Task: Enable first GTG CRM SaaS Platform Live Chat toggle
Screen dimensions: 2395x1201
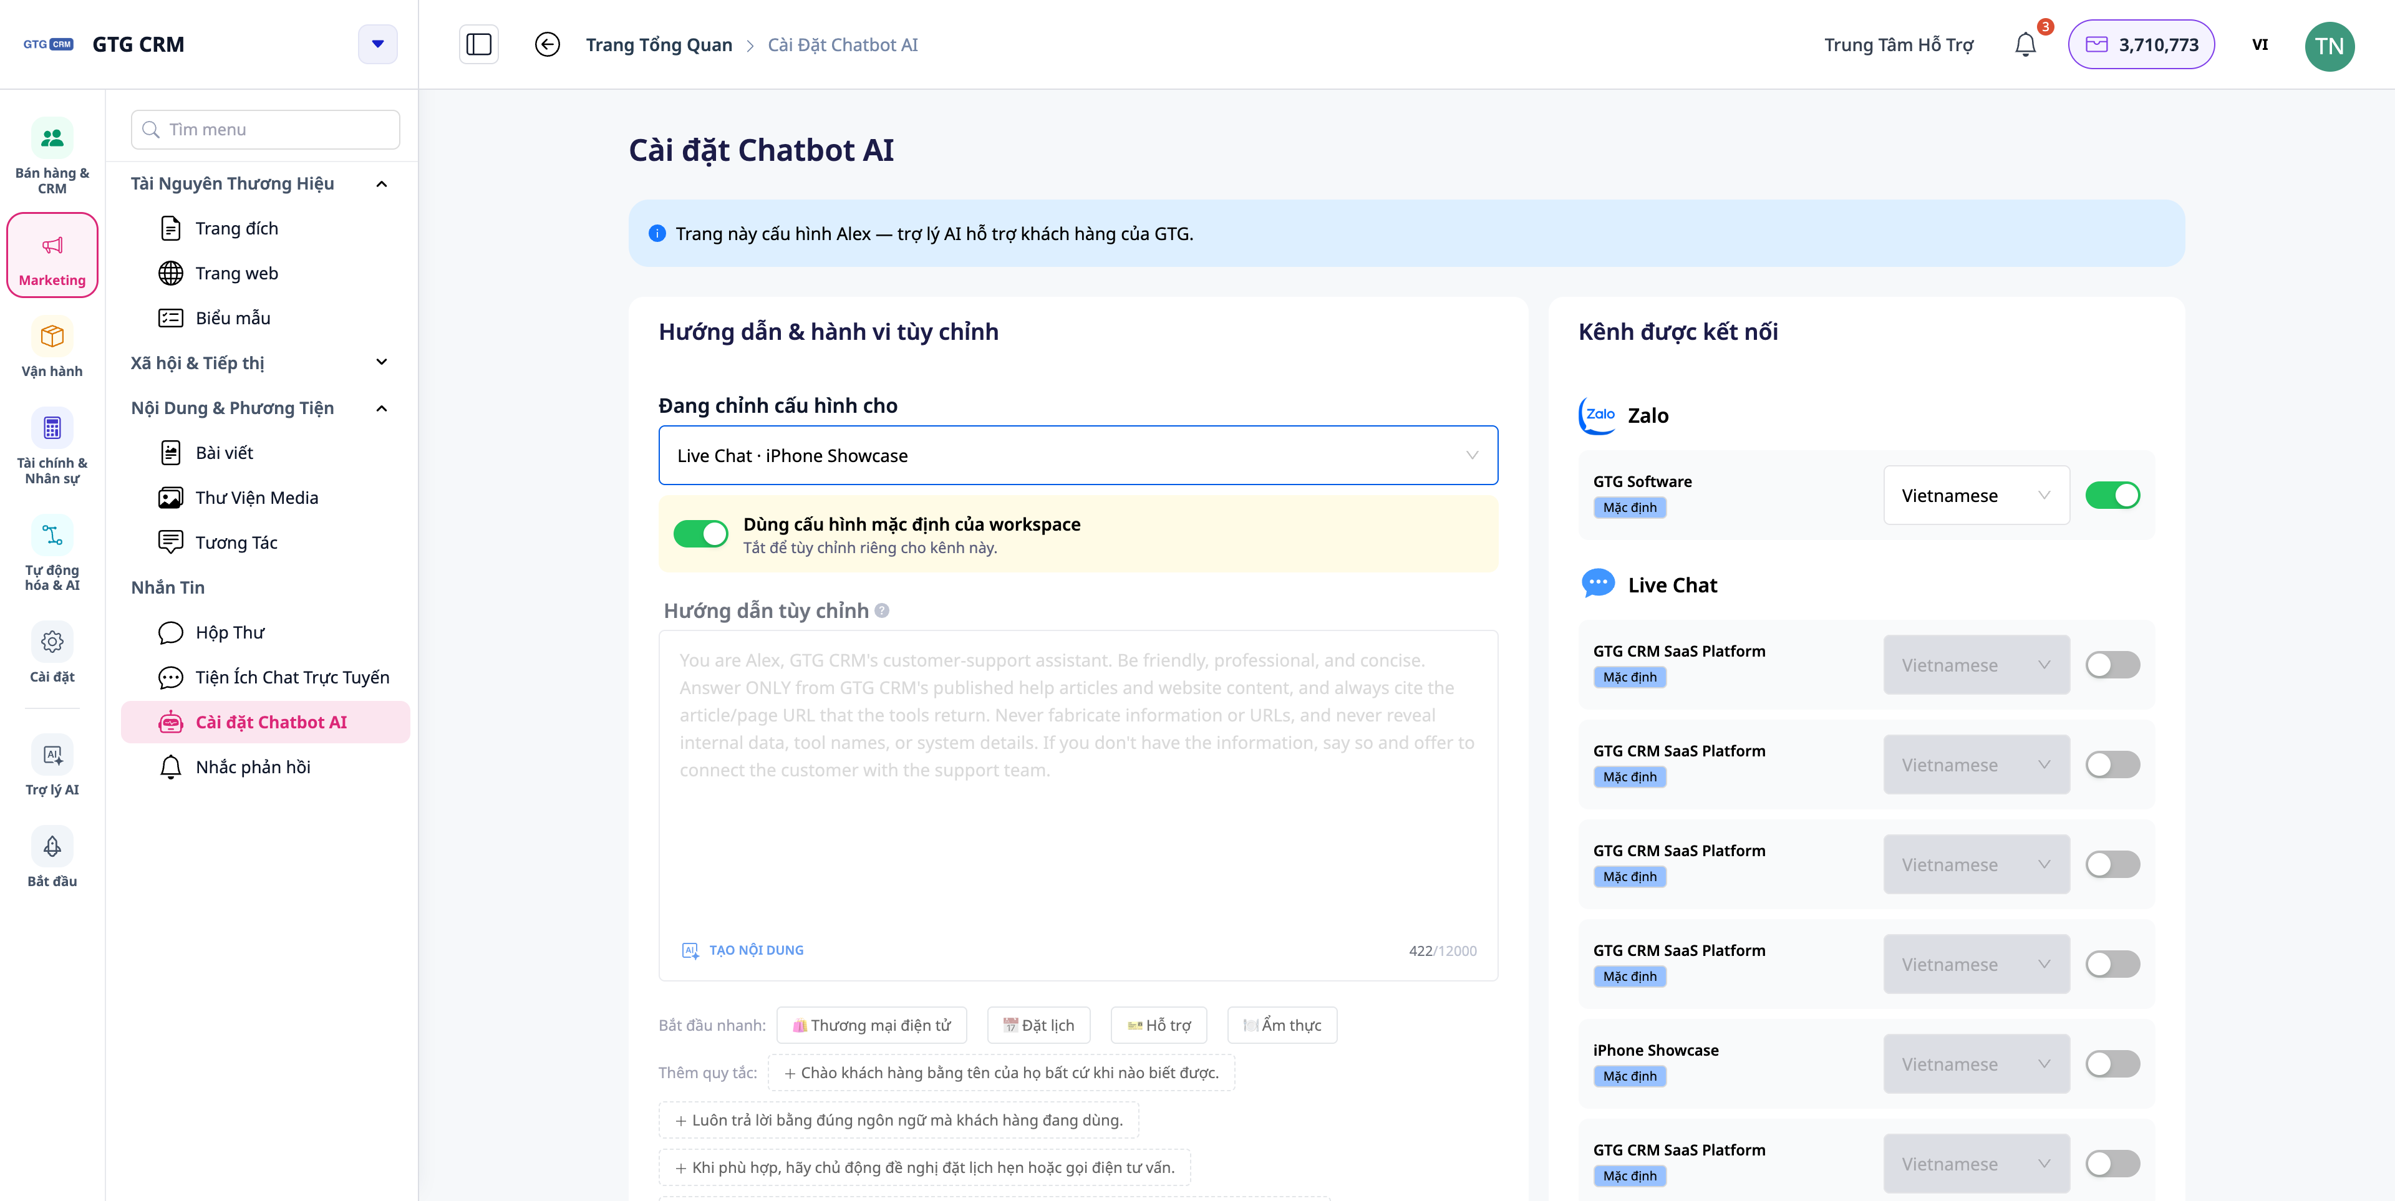Action: click(2112, 665)
